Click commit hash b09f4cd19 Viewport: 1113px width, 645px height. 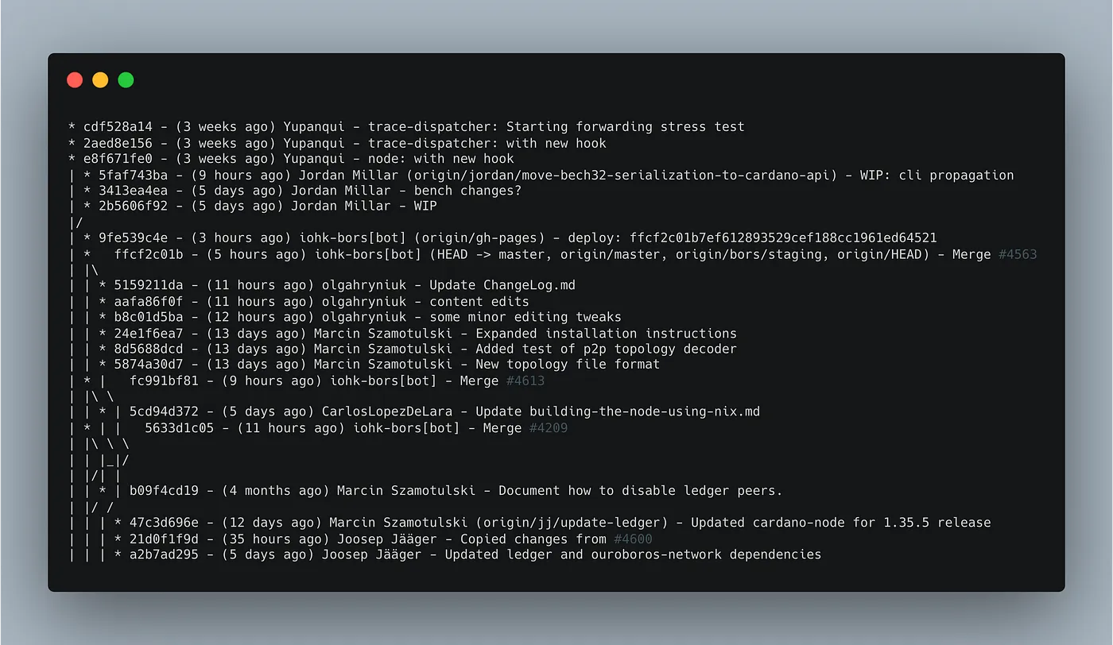tap(164, 491)
